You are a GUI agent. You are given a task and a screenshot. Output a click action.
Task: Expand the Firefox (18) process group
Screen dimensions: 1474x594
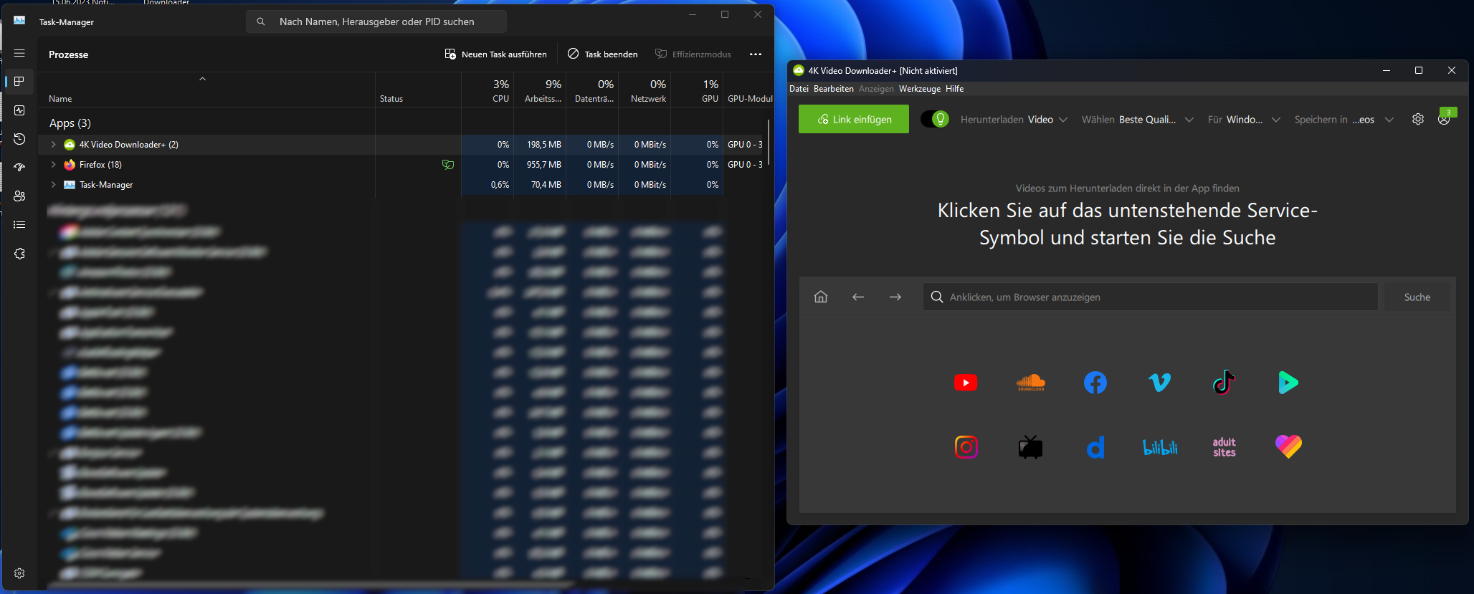[x=53, y=165]
